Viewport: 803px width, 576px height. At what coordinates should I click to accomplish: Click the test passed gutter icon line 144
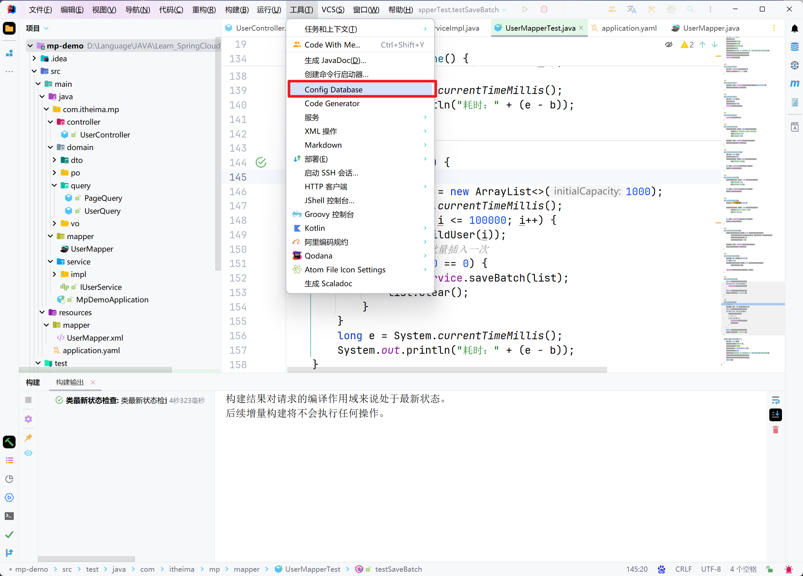(261, 163)
